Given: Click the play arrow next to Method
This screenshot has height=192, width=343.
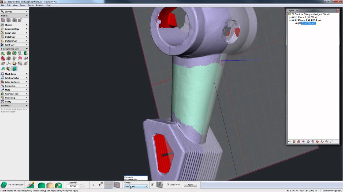Looking at the screenshot, I should click(x=152, y=185).
